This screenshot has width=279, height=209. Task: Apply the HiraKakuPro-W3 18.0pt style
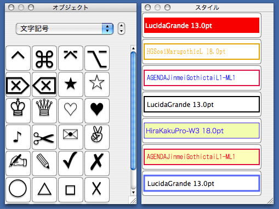pos(202,131)
